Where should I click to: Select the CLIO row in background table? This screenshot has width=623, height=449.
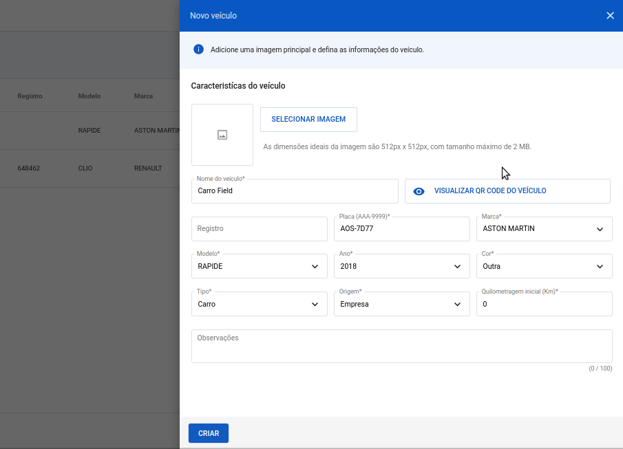click(x=89, y=168)
